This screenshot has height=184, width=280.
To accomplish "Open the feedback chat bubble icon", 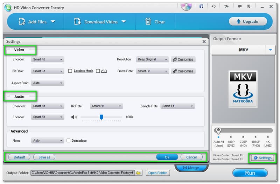I will [x=240, y=6].
